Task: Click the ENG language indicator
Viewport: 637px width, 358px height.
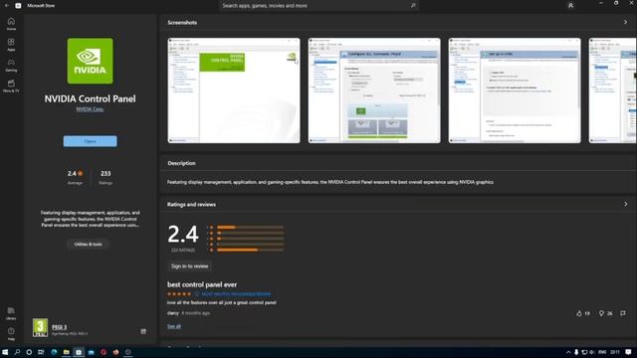Action: pyautogui.click(x=602, y=352)
